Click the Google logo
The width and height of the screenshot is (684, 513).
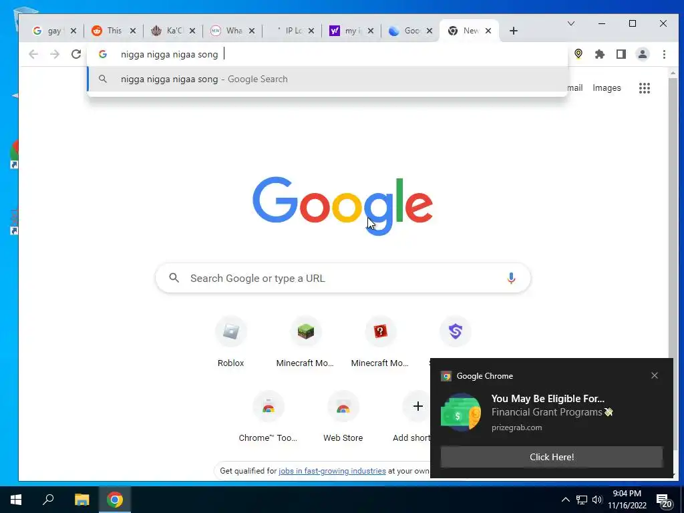343,205
